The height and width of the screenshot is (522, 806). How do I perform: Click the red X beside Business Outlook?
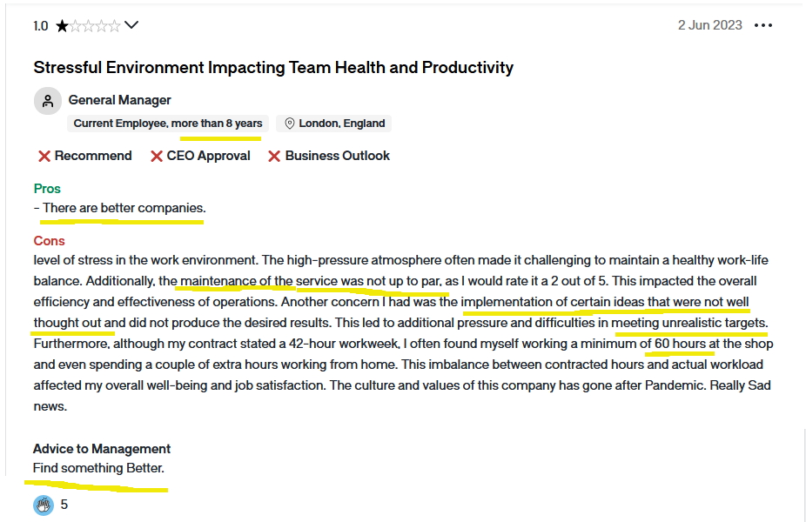(274, 157)
